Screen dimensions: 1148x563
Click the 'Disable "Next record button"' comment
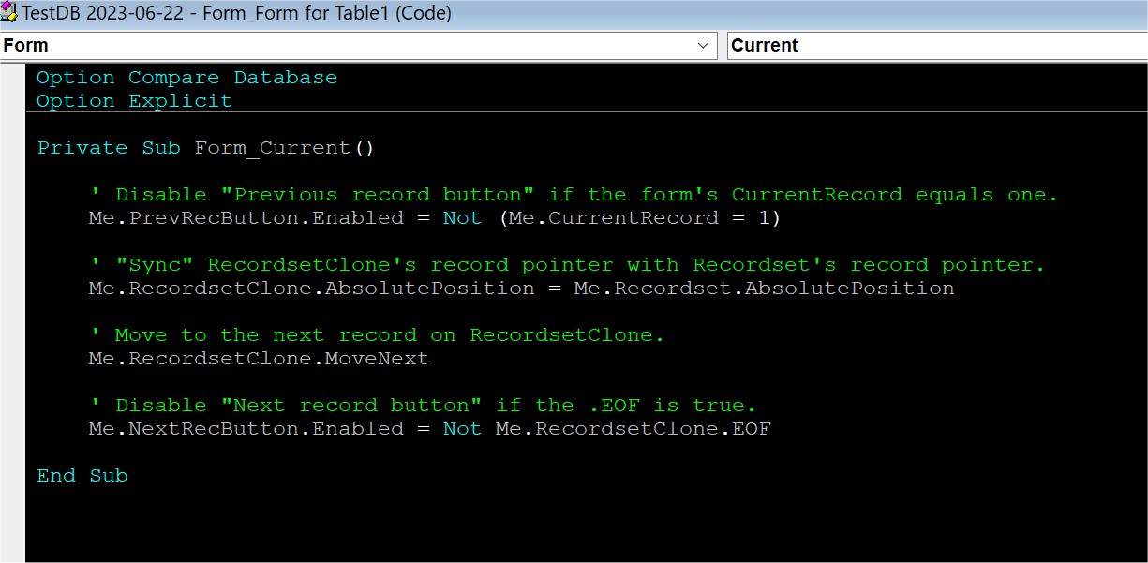tap(422, 406)
